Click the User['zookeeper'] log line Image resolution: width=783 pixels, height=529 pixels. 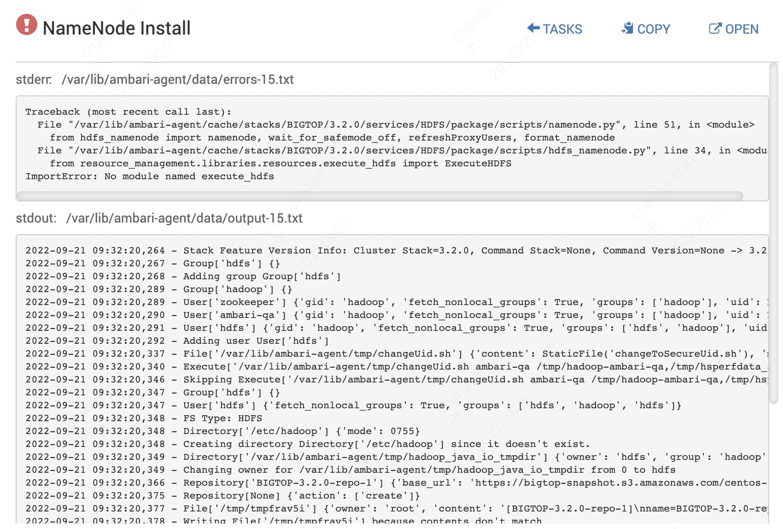point(396,302)
